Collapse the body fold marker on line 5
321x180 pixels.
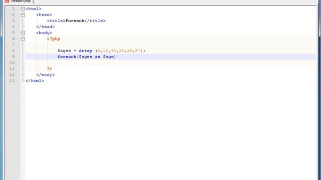23,32
